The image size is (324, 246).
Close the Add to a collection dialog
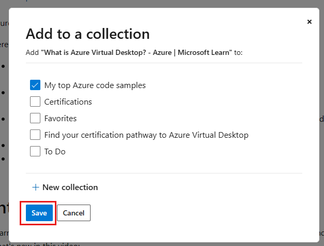point(310,22)
